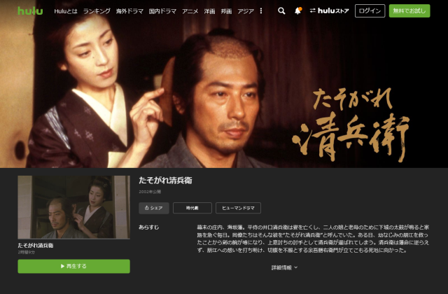Click the 無料でお試し button
The height and width of the screenshot is (294, 448).
(409, 11)
